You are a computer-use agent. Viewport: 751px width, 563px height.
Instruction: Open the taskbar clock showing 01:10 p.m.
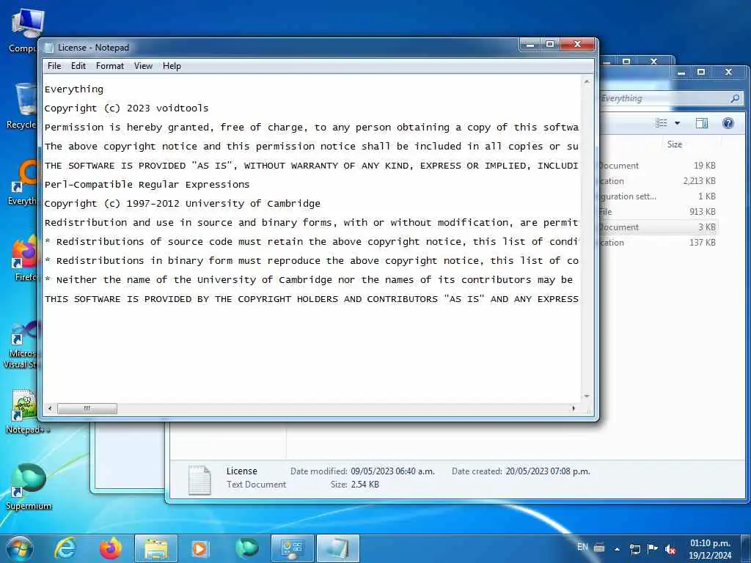tap(711, 549)
